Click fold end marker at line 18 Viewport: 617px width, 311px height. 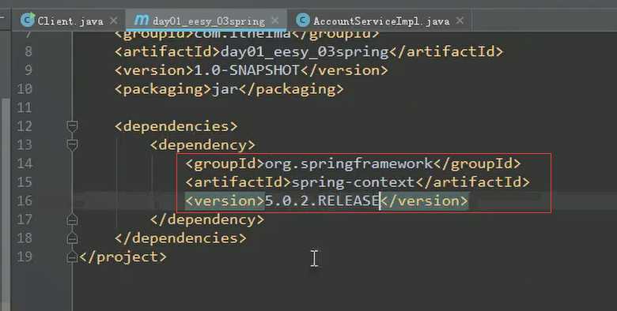(x=72, y=238)
